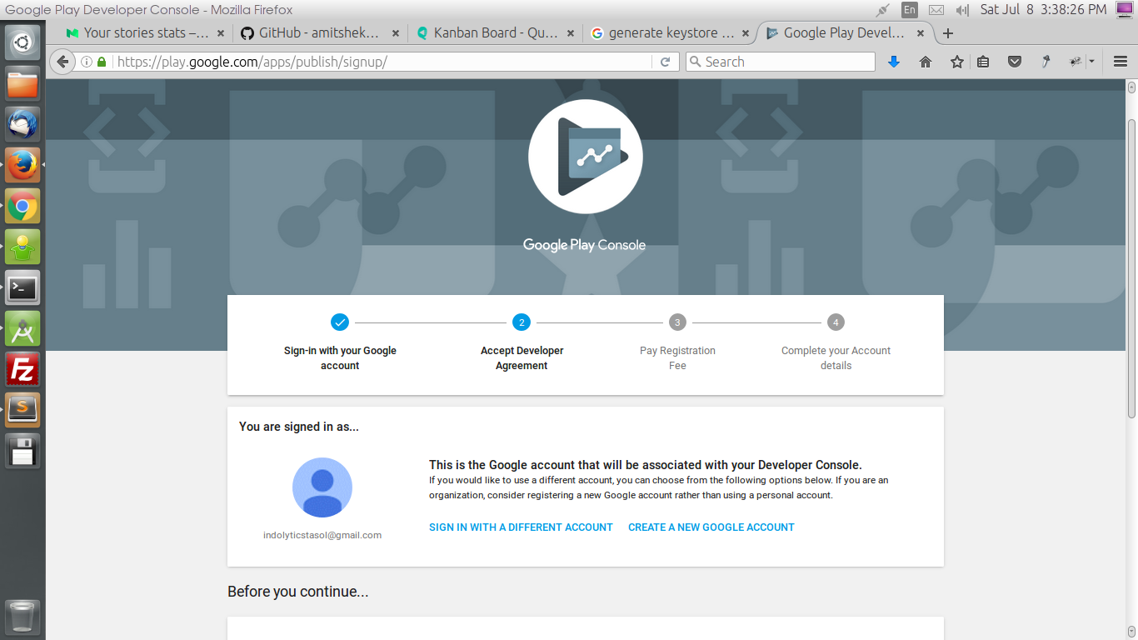Expand the Firebug dropdown arrow
The image size is (1138, 640).
point(1091,62)
